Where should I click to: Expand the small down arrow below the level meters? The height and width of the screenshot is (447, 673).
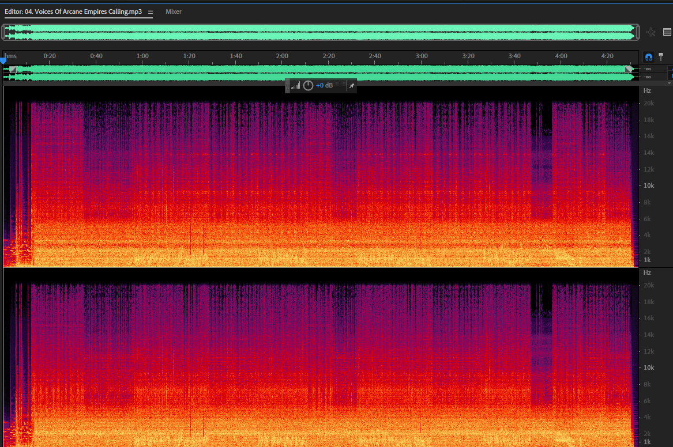(x=669, y=83)
